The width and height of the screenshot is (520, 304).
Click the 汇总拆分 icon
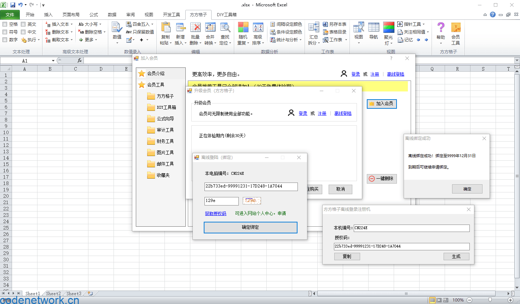314,27
